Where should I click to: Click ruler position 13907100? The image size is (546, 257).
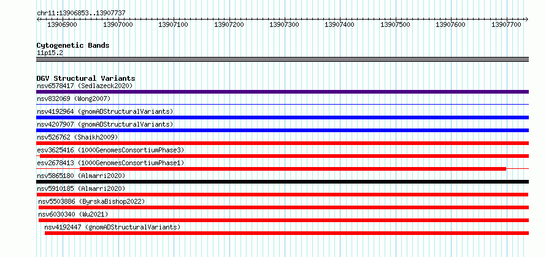174,24
